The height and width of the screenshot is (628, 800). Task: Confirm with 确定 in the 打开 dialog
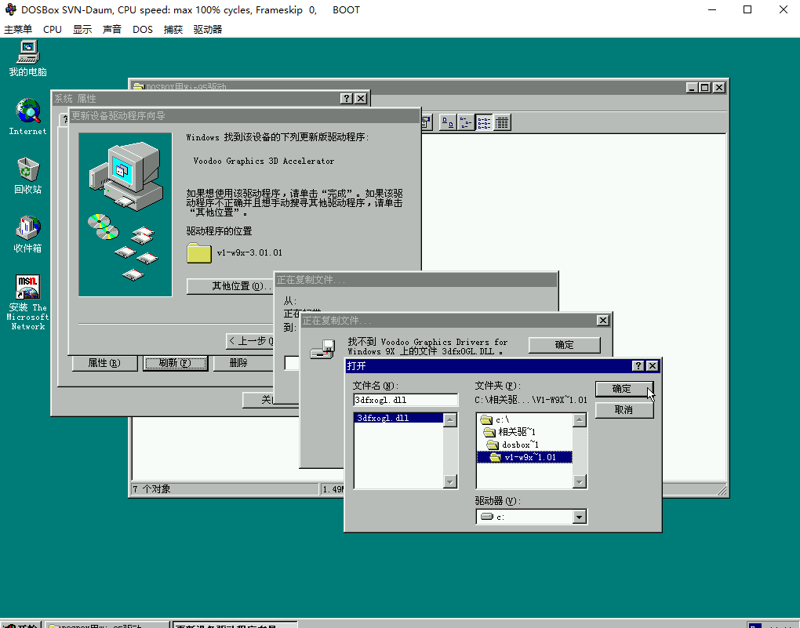click(624, 389)
